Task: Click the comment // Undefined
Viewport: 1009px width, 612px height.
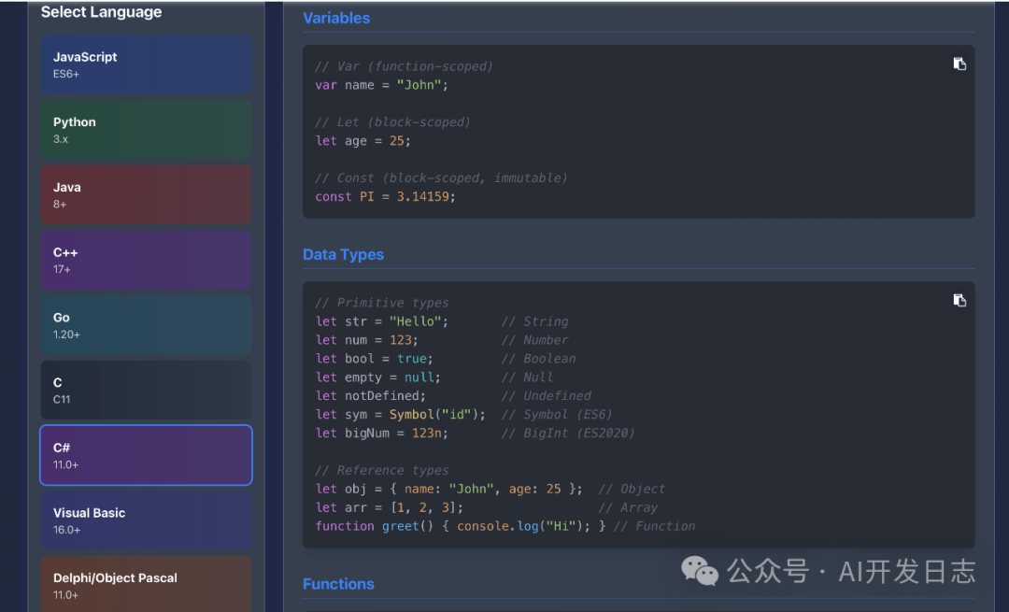Action: click(546, 396)
